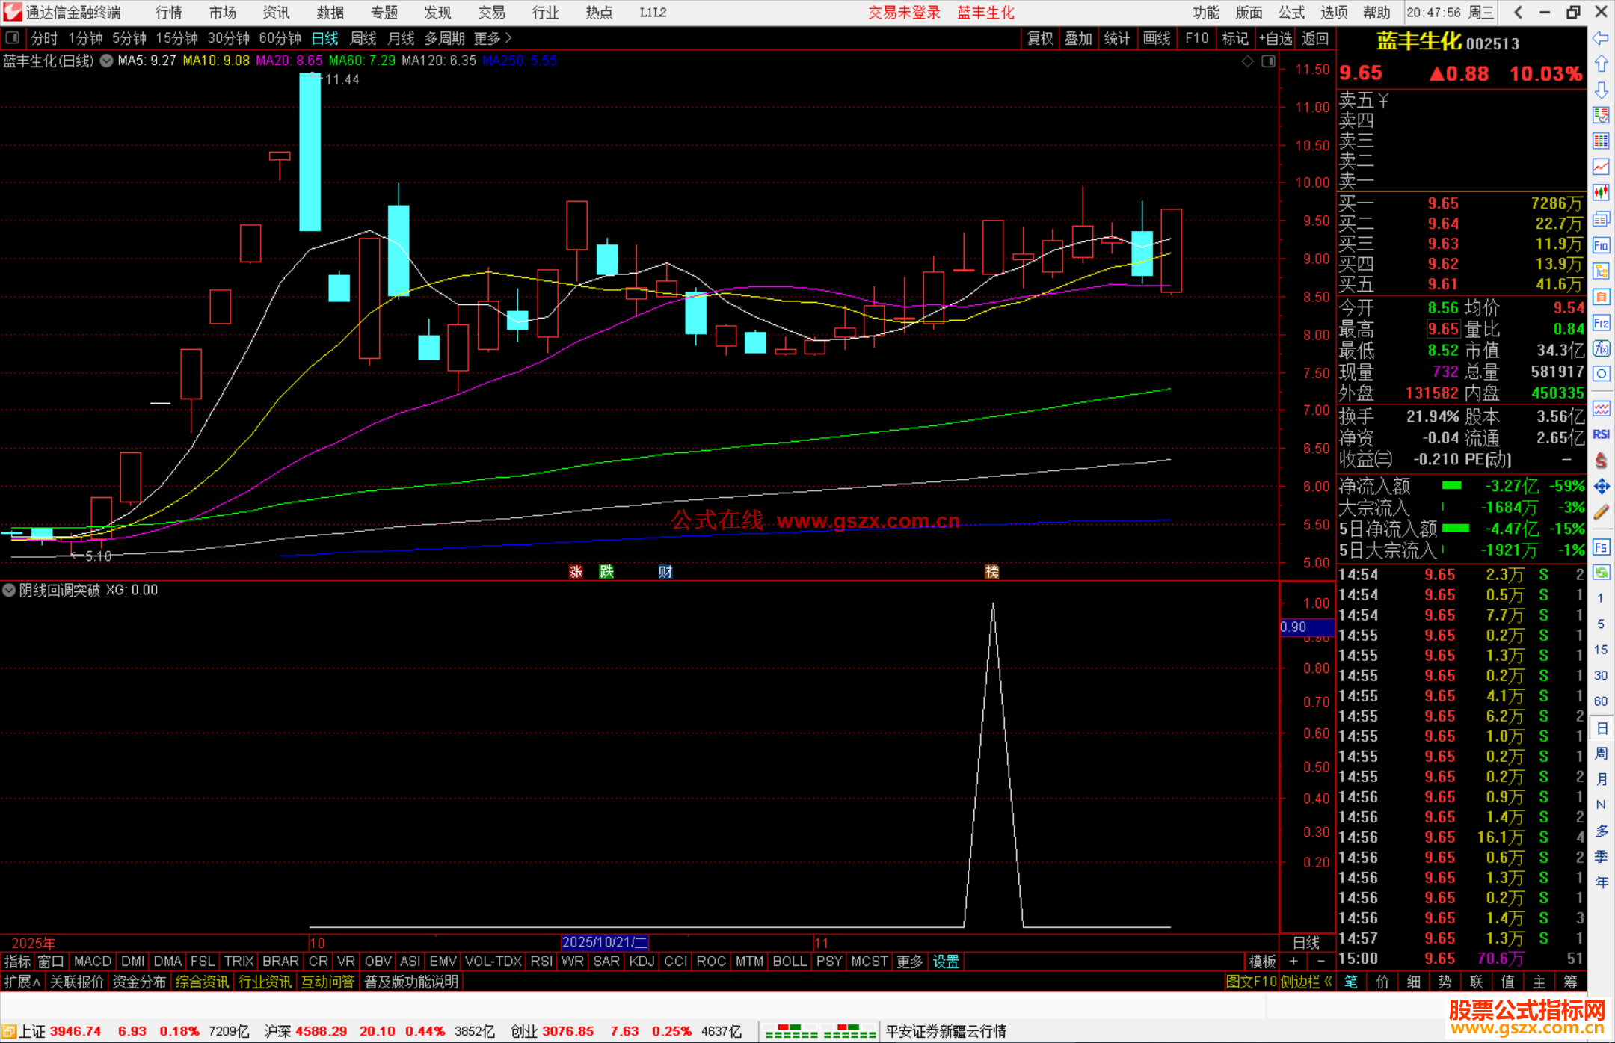
Task: Open the round dropdown beside 蓝丰生化(日线)
Action: [107, 61]
